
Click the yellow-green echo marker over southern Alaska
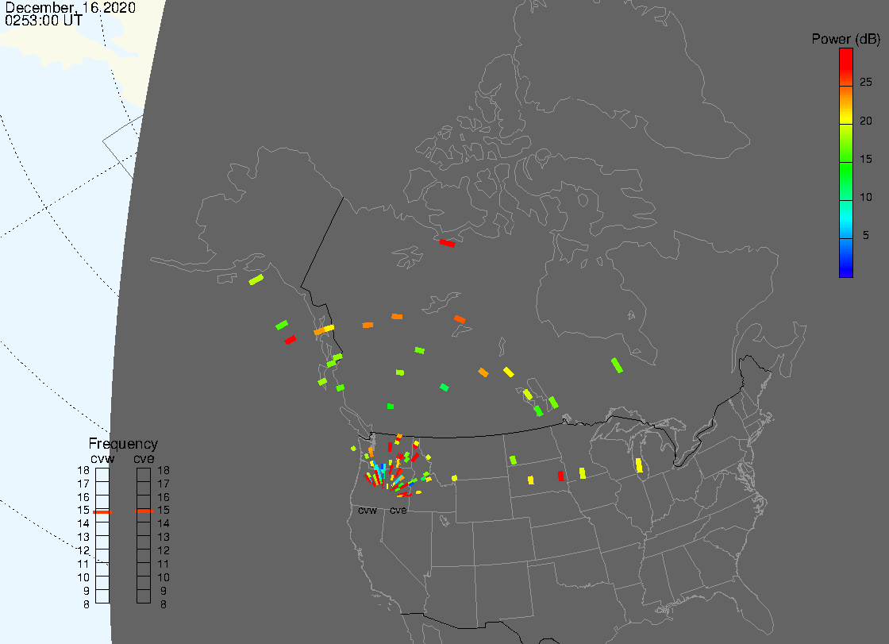pyautogui.click(x=256, y=280)
